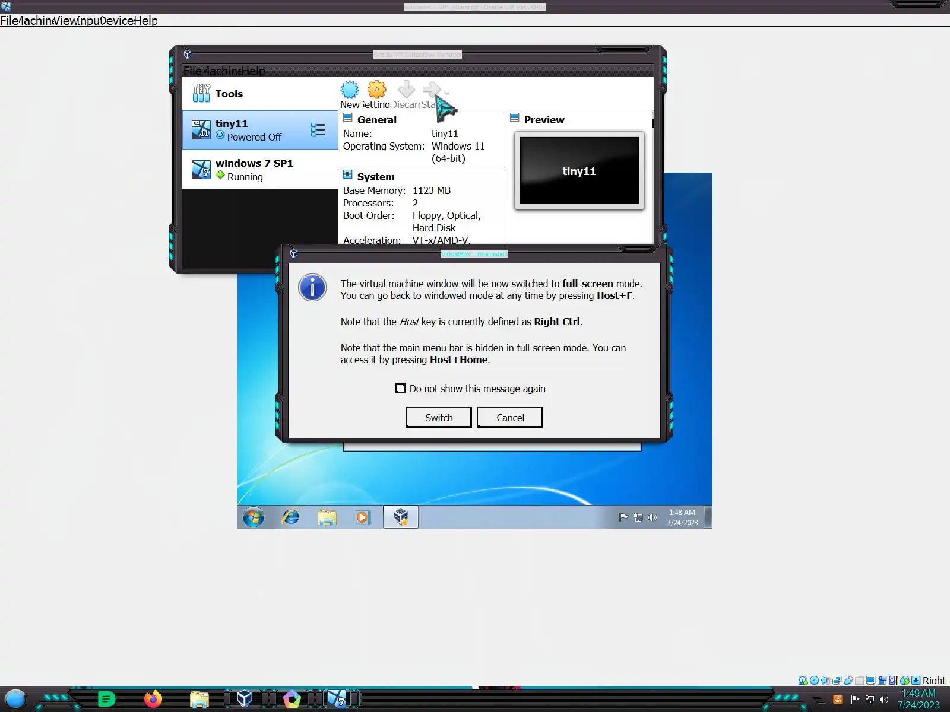Open File Explorer on the host taskbar
This screenshot has width=950, height=712.
click(x=199, y=700)
